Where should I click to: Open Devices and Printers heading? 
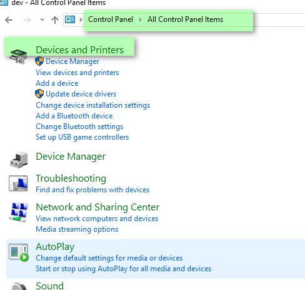(x=79, y=50)
